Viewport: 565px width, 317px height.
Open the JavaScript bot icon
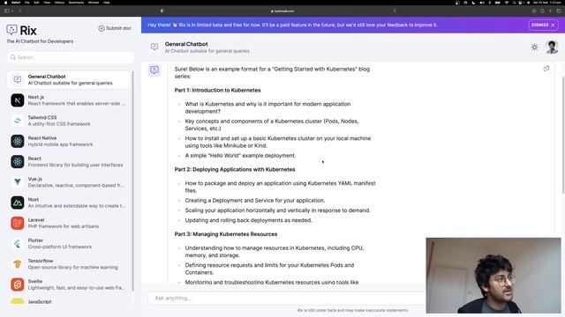pos(18,301)
